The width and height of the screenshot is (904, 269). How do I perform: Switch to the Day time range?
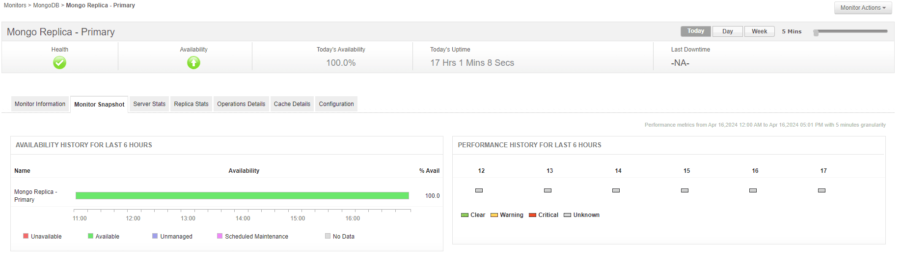[x=727, y=31]
